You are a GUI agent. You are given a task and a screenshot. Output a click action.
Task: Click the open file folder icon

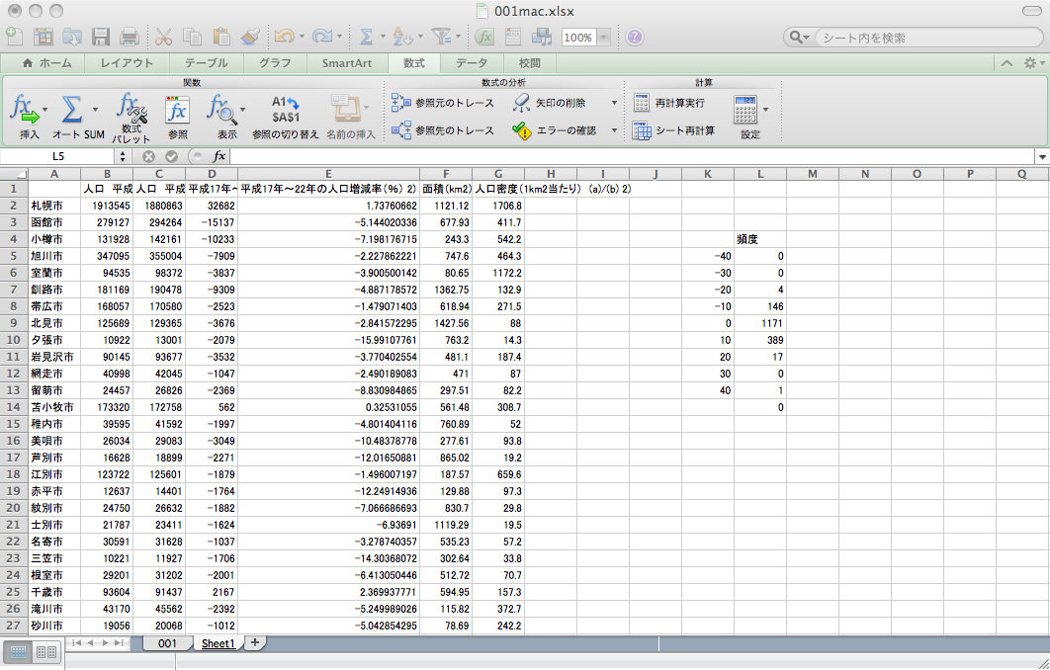click(72, 37)
